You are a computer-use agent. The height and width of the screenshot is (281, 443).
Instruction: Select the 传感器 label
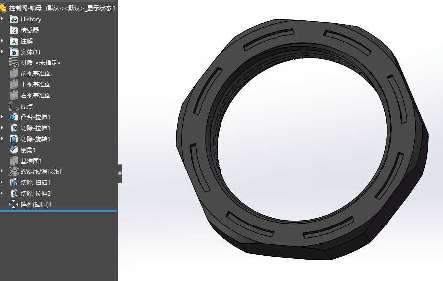tap(30, 30)
